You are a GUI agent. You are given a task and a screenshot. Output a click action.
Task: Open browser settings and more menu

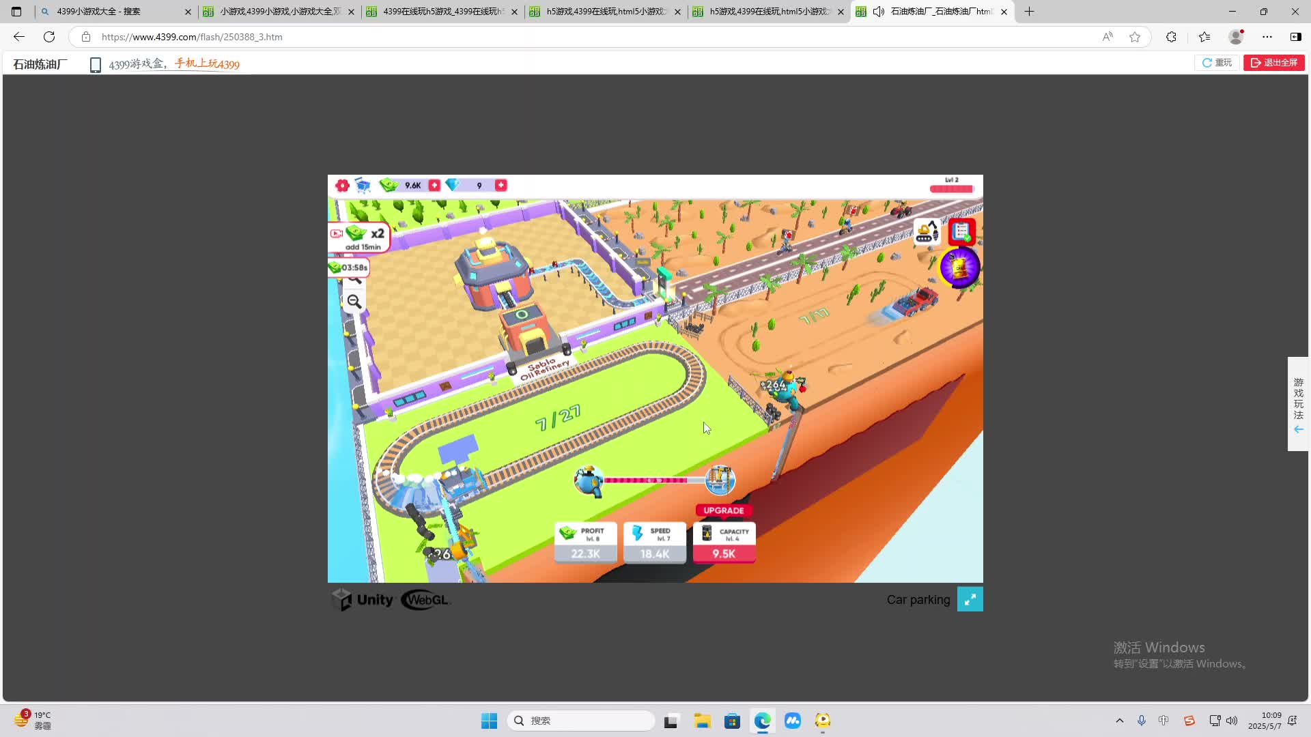(1267, 37)
